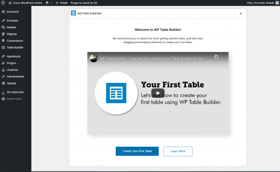
Task: Click the Plugins plug icon in sidebar
Action: 3,63
